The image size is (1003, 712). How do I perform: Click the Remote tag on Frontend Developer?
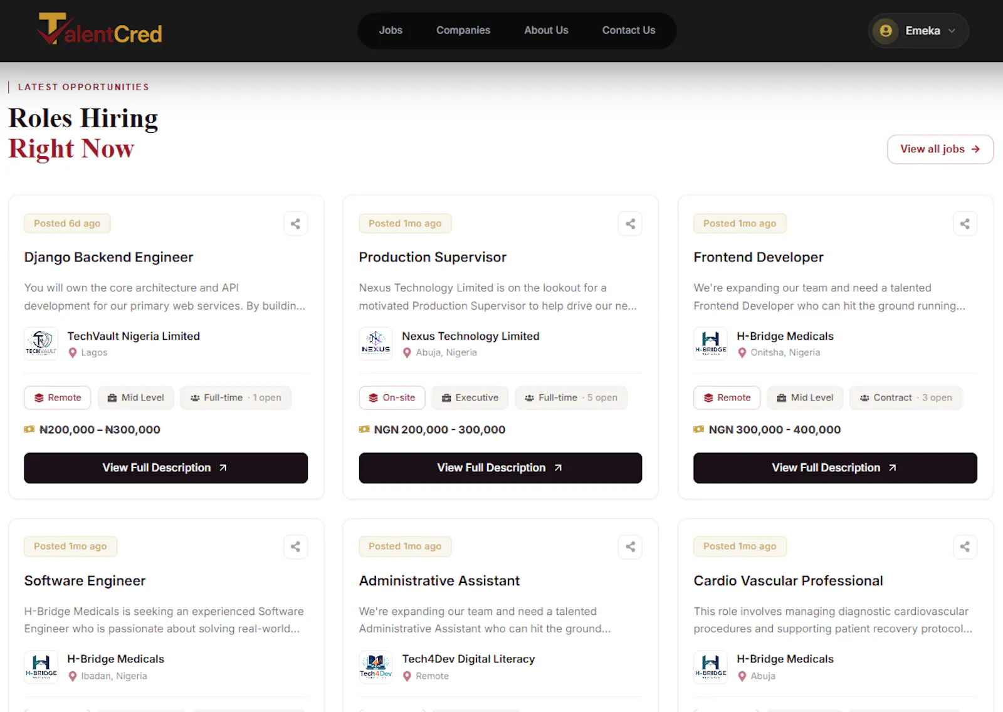point(727,398)
